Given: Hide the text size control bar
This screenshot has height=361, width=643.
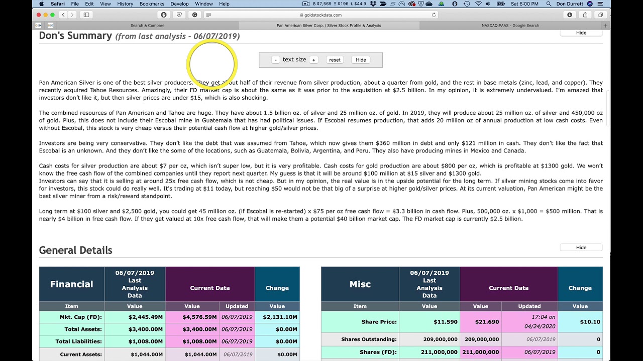Looking at the screenshot, I should [361, 60].
